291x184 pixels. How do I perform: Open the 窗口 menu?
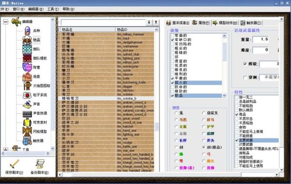click(x=18, y=9)
